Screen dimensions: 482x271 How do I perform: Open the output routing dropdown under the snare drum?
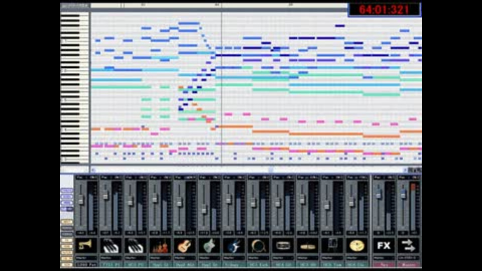coord(283,258)
